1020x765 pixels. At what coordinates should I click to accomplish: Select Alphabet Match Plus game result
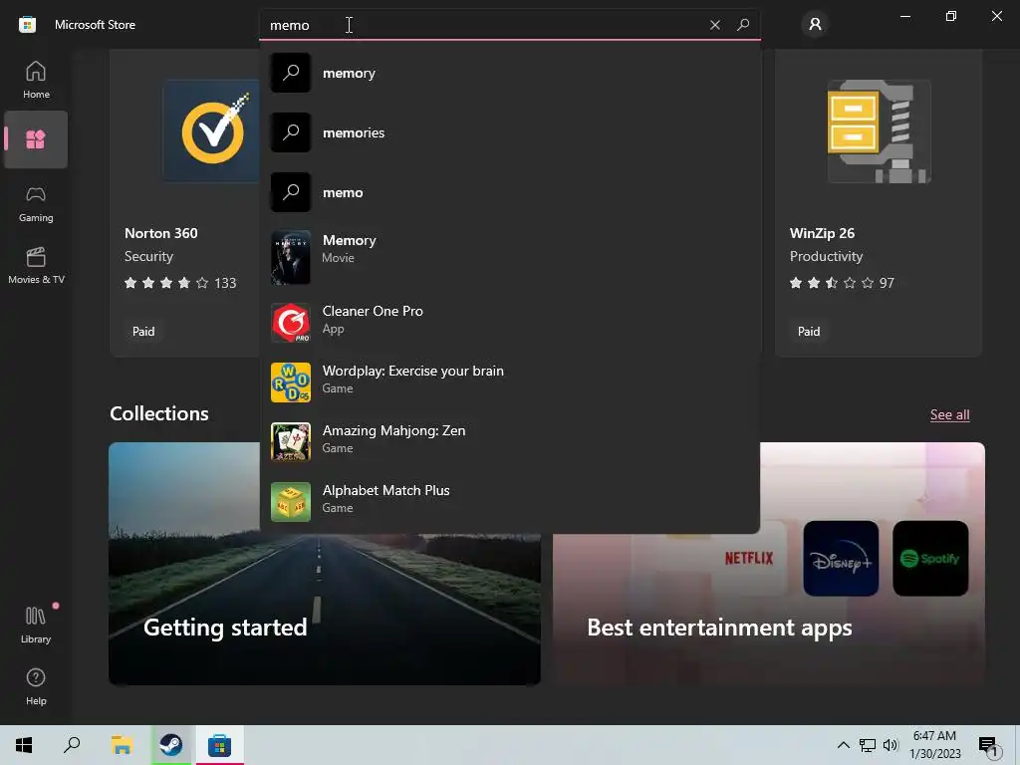(x=509, y=502)
